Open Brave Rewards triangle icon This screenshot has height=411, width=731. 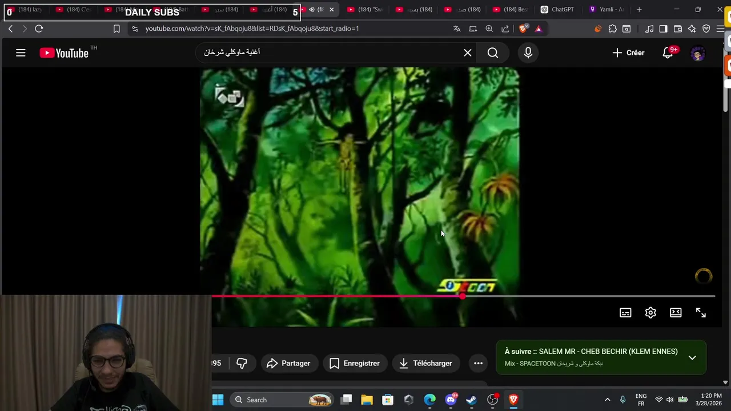pyautogui.click(x=538, y=29)
